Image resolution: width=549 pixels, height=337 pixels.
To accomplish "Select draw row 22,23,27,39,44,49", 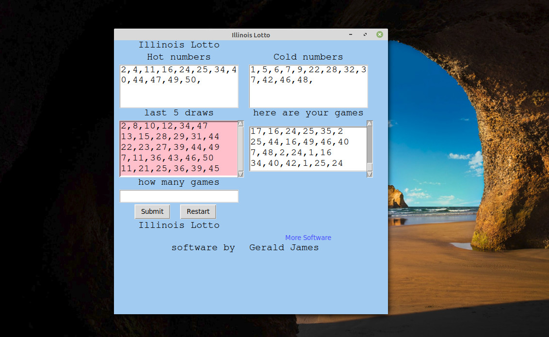I will (x=170, y=147).
